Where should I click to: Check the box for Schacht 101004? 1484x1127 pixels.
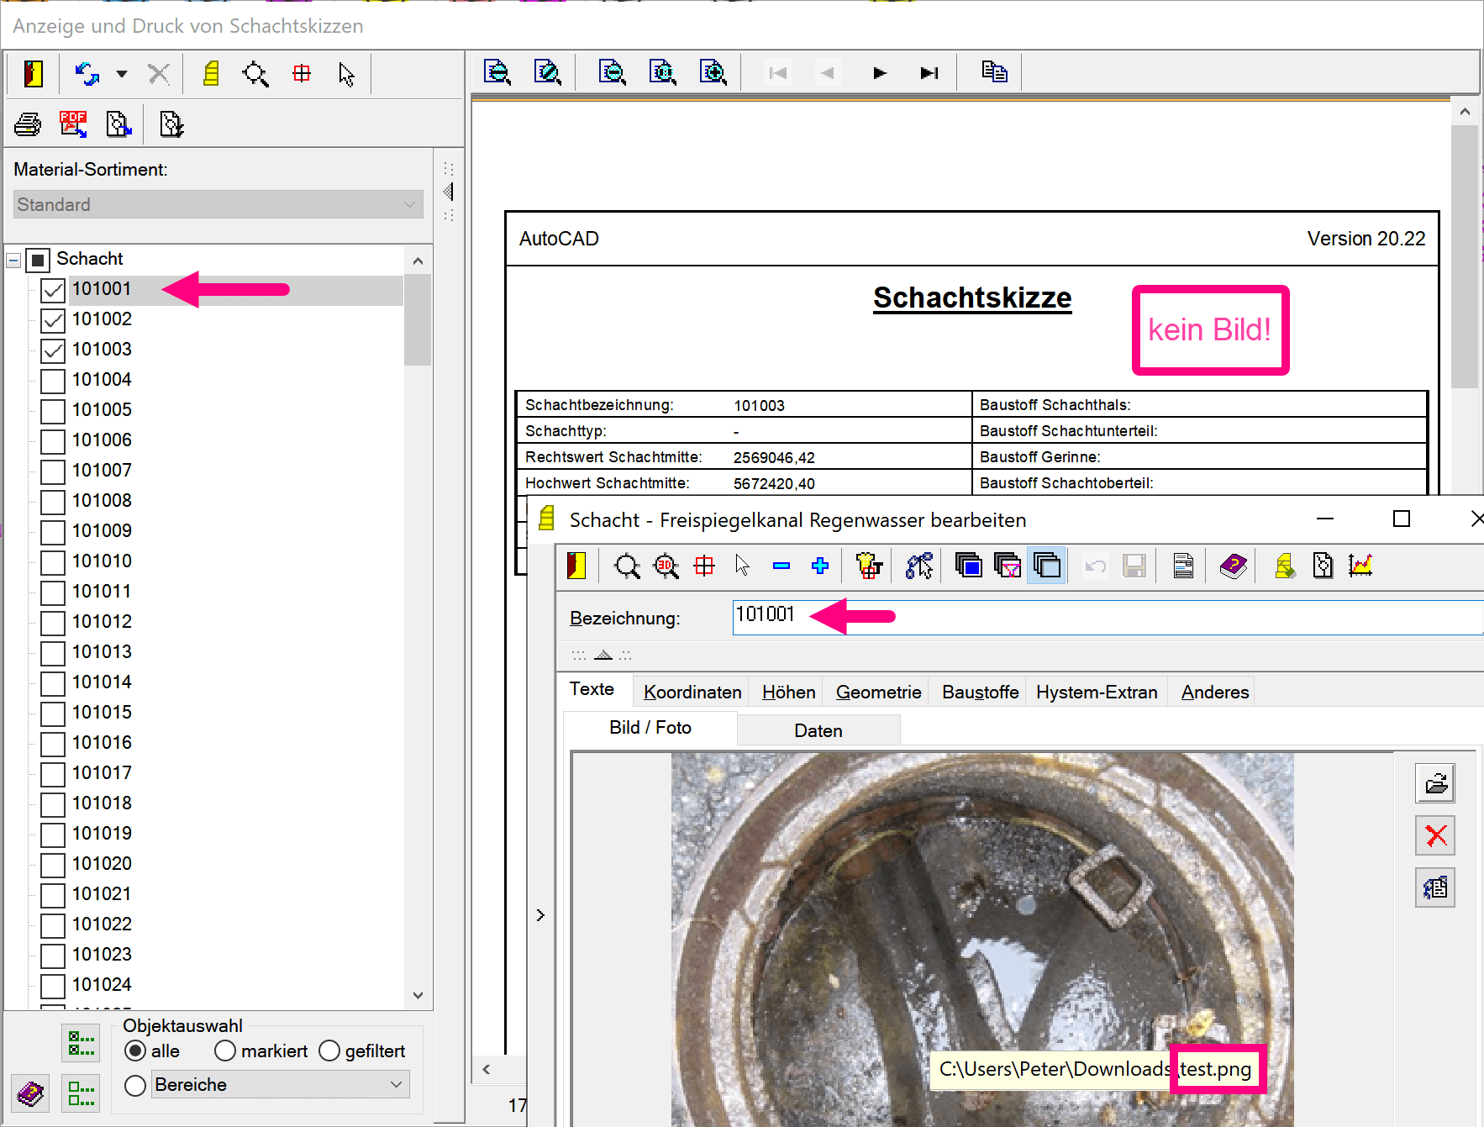tap(53, 381)
